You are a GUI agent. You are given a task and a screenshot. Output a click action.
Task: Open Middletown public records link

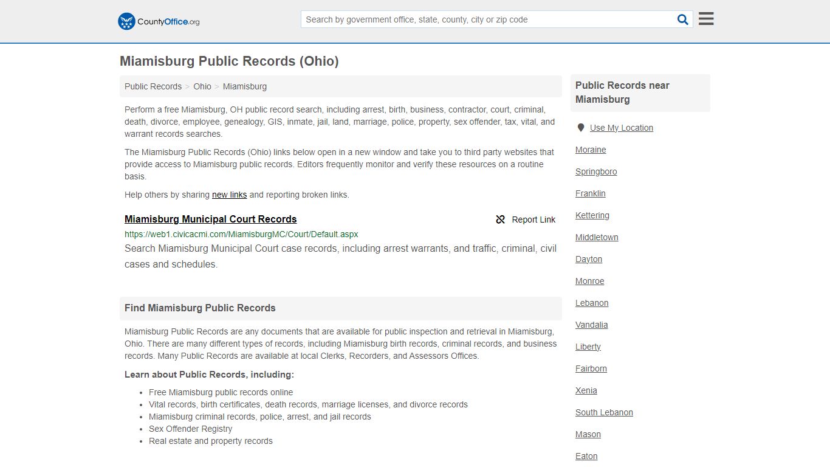tap(597, 237)
